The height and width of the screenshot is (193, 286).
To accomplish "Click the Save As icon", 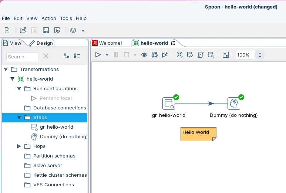I will [57, 30].
